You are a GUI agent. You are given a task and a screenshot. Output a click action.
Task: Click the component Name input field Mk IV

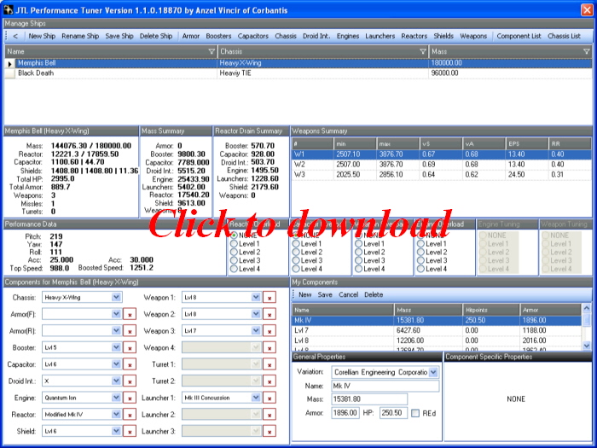pyautogui.click(x=385, y=386)
